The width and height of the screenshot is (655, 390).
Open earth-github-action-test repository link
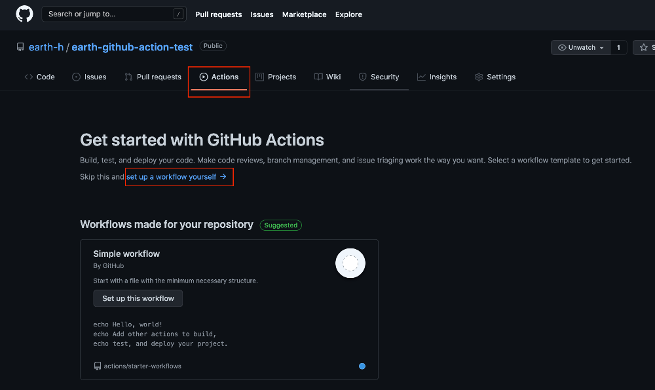(132, 47)
